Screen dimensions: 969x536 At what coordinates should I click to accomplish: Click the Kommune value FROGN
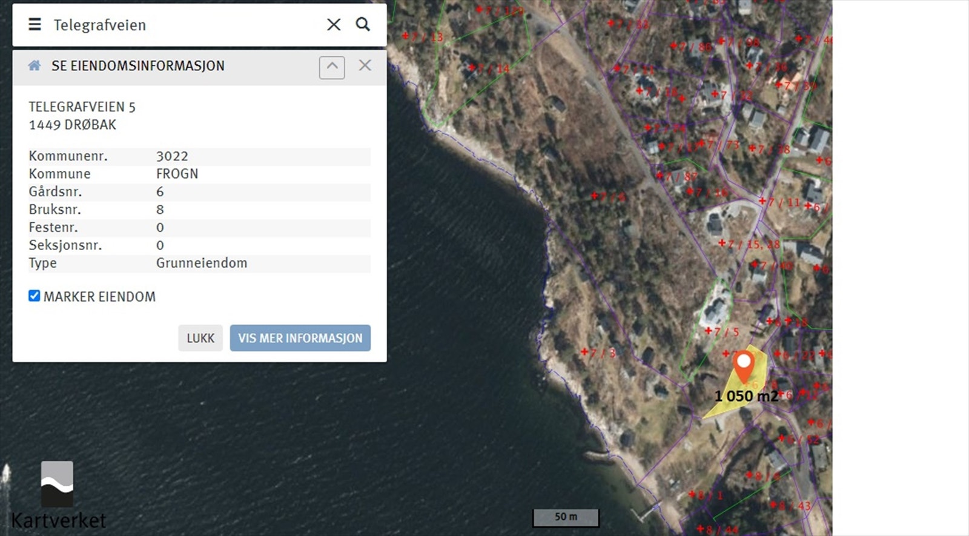(177, 174)
